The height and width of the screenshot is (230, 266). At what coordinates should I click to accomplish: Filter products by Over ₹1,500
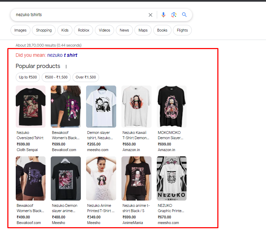tap(86, 77)
